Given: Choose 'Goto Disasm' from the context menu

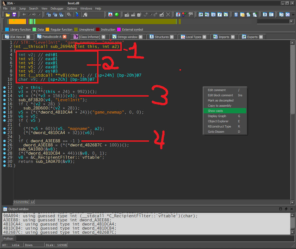Looking at the screenshot, I should (x=225, y=132).
